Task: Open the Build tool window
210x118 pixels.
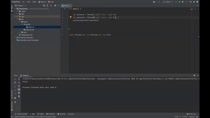Action: click(x=71, y=114)
